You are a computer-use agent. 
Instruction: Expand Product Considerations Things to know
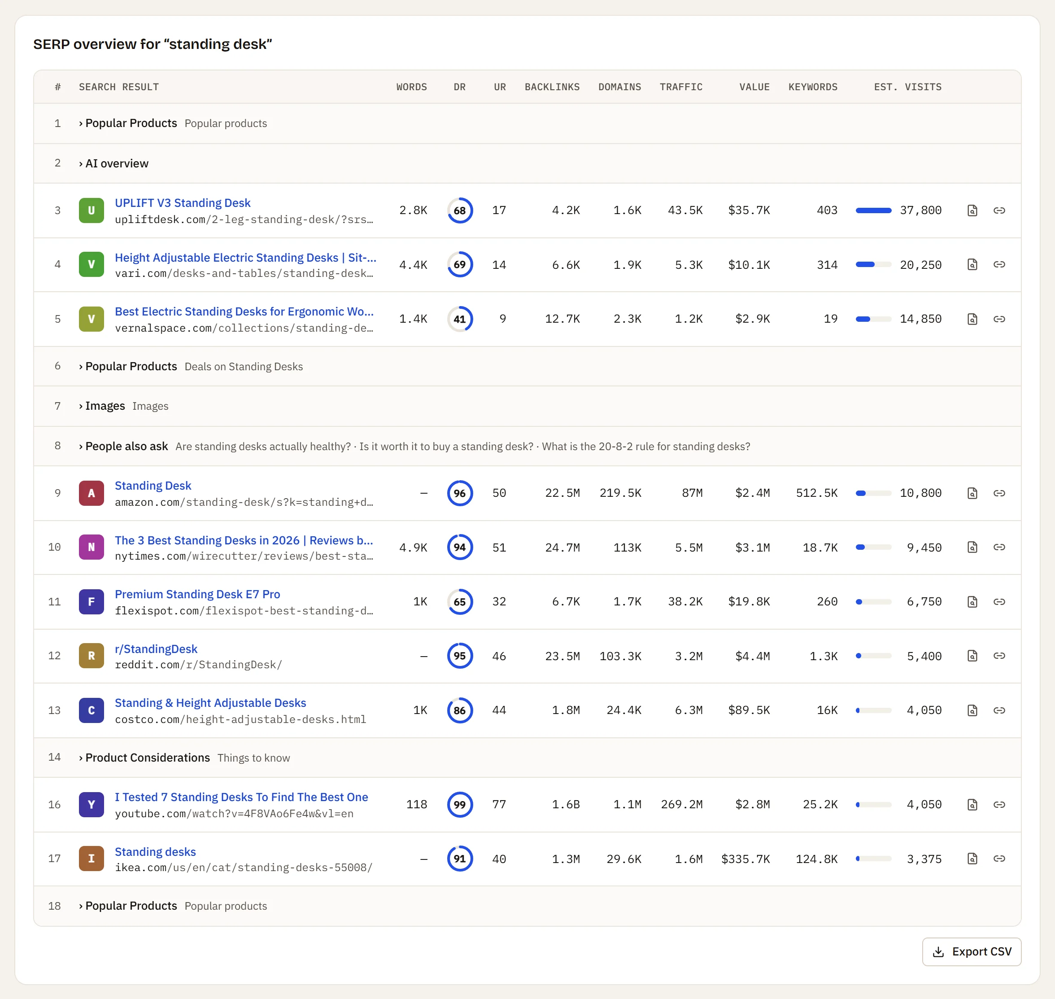(527, 758)
